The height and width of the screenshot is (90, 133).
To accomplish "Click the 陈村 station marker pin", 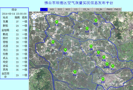I will (x=96, y=21).
